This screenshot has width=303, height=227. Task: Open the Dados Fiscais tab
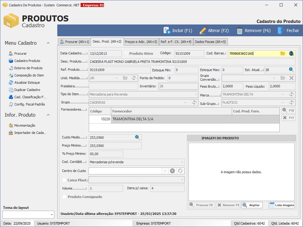click(x=210, y=42)
